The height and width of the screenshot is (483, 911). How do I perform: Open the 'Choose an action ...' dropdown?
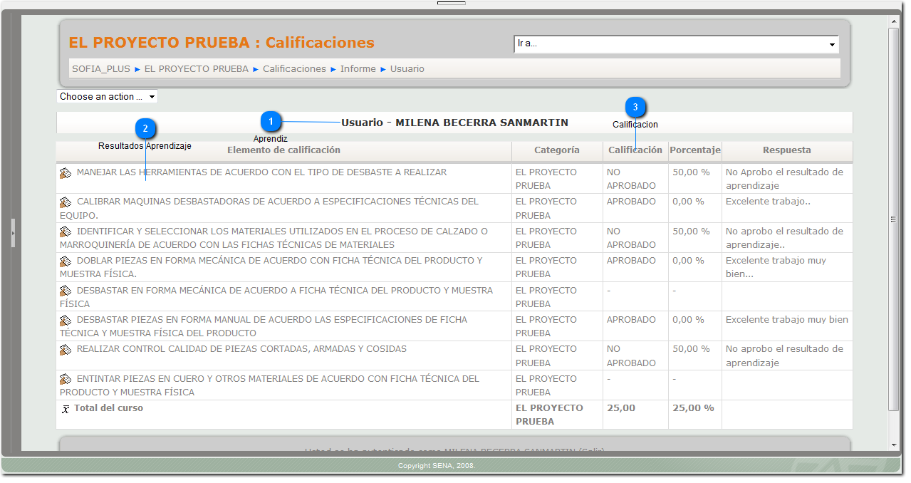click(107, 96)
